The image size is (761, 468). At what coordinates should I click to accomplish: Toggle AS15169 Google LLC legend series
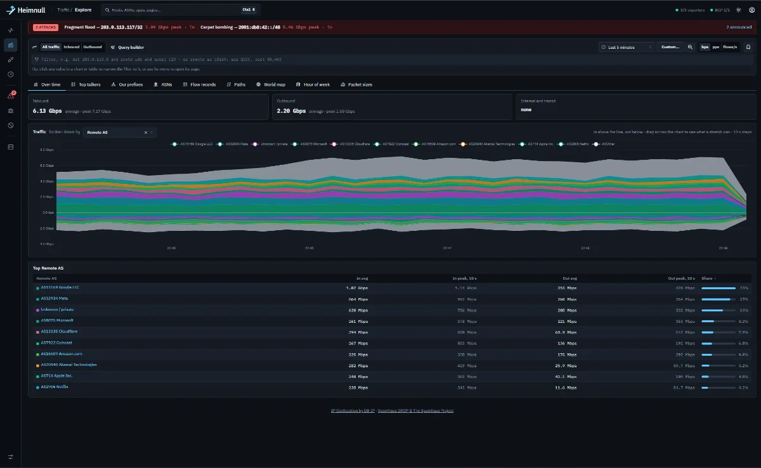tap(192, 144)
